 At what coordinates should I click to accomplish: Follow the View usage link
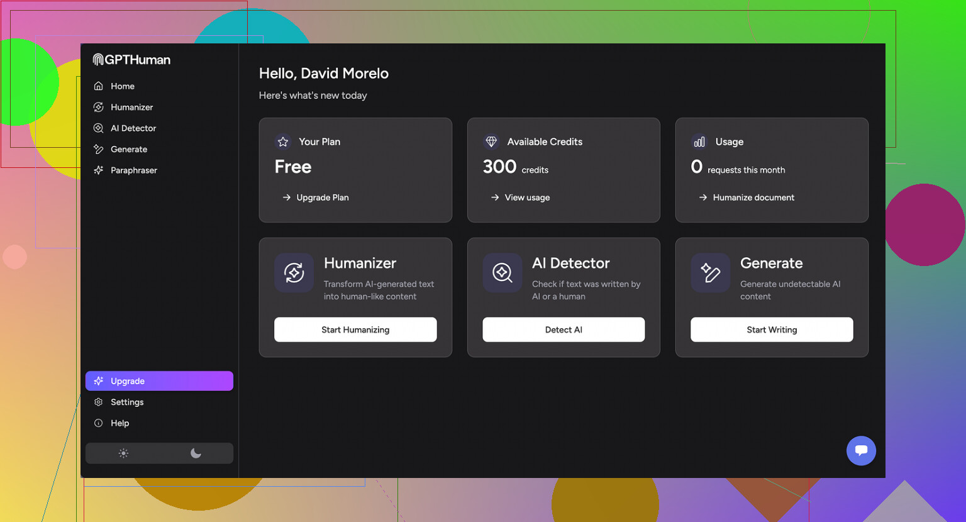pyautogui.click(x=526, y=197)
